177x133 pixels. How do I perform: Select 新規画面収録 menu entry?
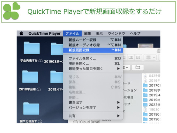93,50
